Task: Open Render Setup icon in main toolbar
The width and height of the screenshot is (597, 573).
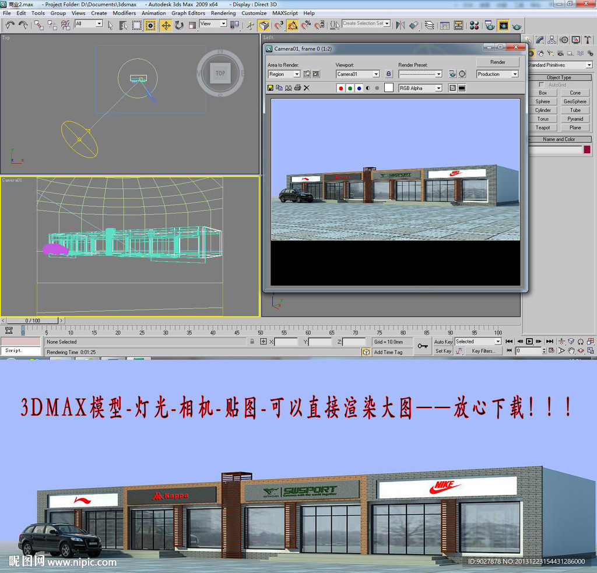Action: [x=490, y=26]
